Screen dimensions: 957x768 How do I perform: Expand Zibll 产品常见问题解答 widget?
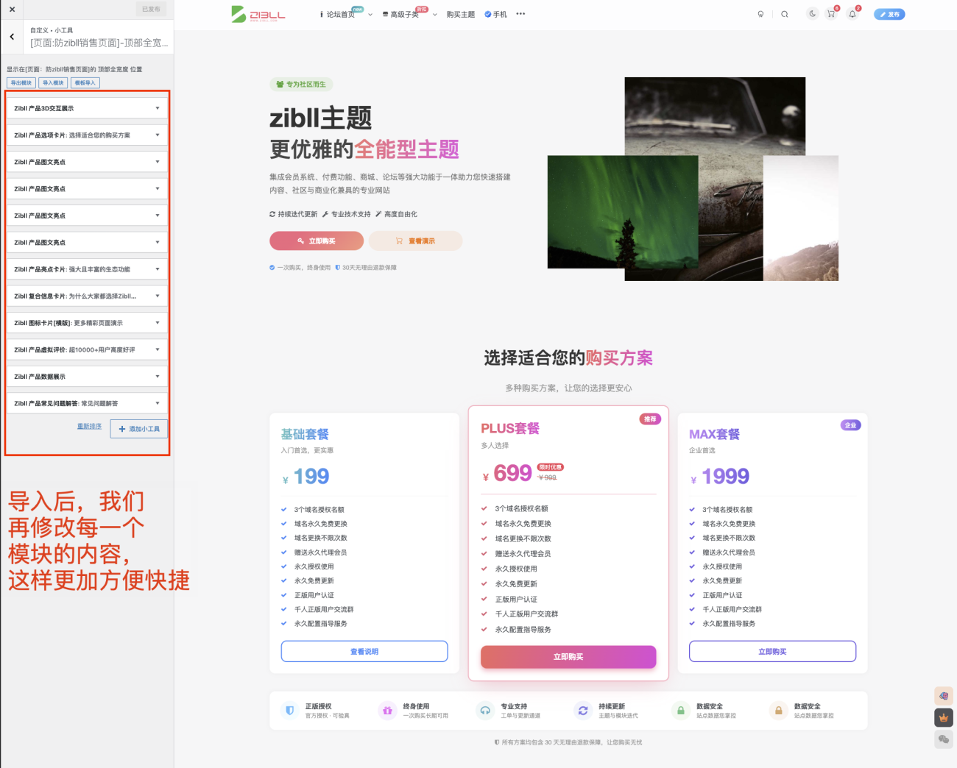pos(88,404)
